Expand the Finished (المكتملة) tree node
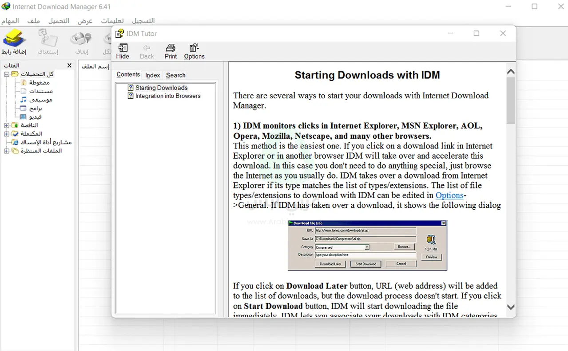Image resolution: width=568 pixels, height=351 pixels. [x=7, y=134]
